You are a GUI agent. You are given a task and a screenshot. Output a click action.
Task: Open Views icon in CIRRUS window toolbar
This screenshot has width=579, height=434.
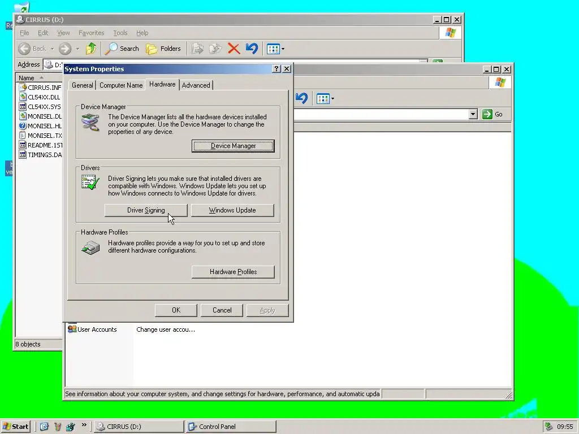(x=273, y=49)
